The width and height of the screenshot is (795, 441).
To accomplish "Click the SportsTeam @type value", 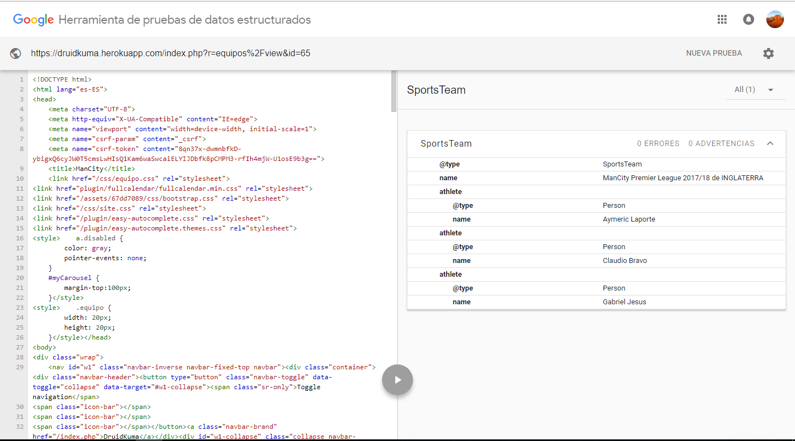I will point(622,164).
